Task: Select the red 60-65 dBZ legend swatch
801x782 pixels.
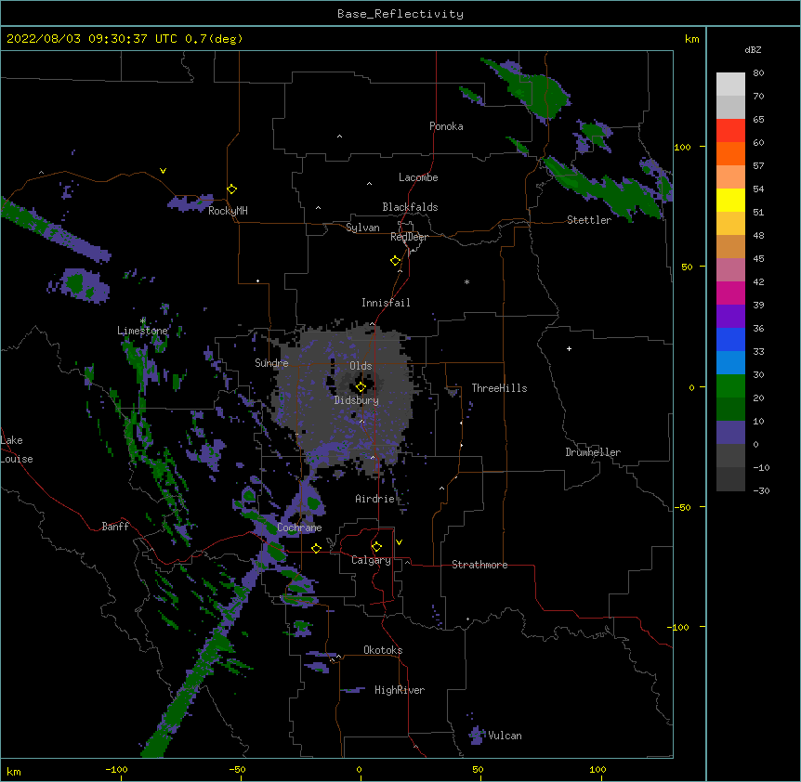Action: [x=730, y=131]
